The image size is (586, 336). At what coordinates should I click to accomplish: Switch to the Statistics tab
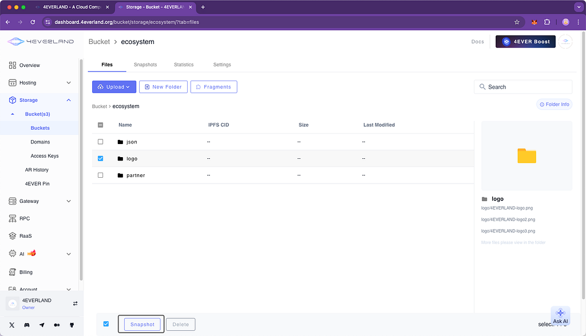pos(184,65)
